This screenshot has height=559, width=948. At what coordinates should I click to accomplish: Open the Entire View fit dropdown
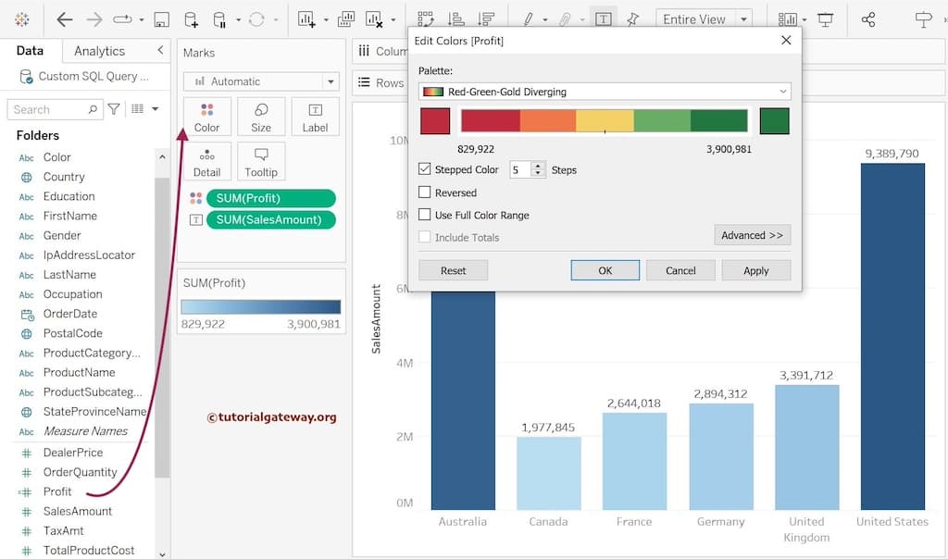click(x=742, y=19)
